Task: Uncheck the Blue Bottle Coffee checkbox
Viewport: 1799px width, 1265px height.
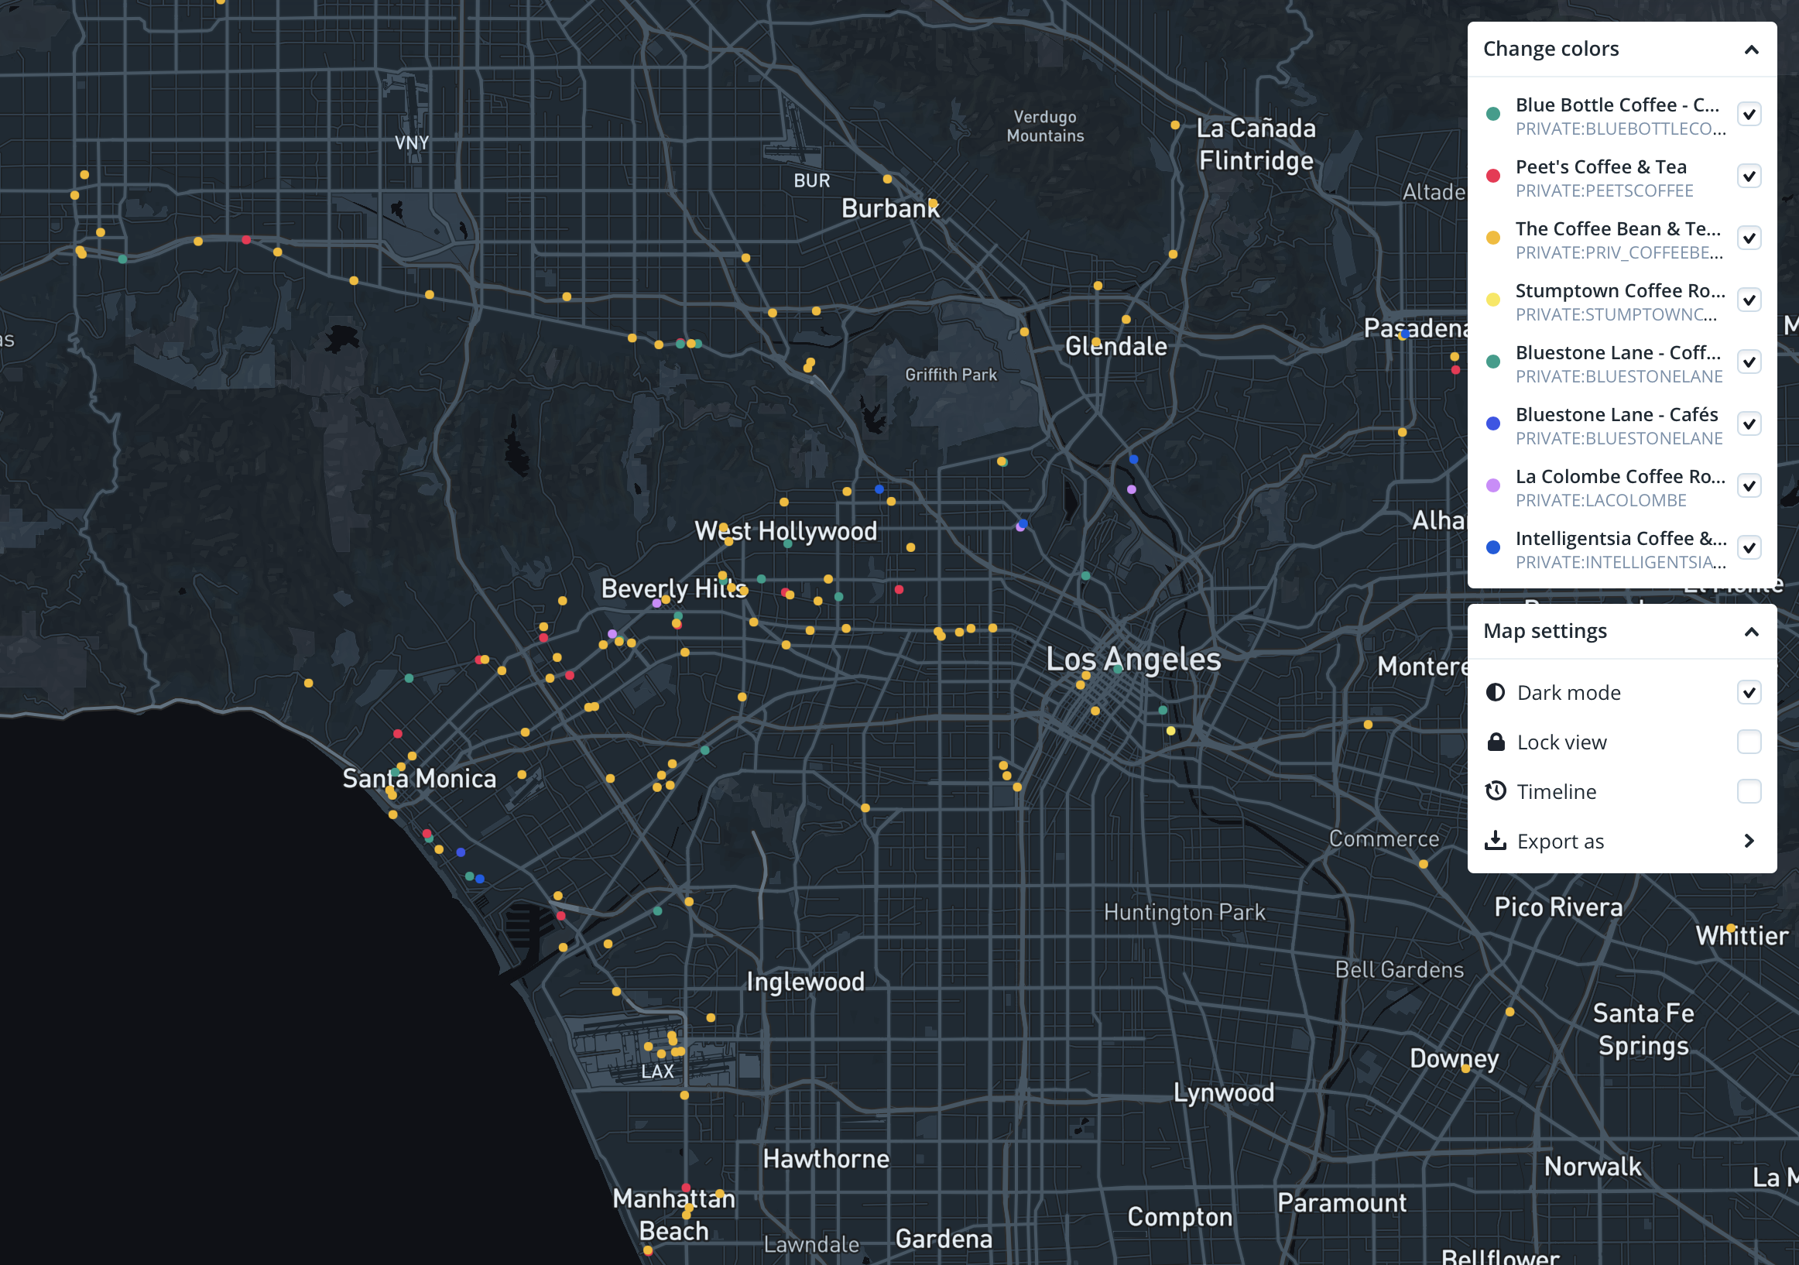Action: (1749, 115)
